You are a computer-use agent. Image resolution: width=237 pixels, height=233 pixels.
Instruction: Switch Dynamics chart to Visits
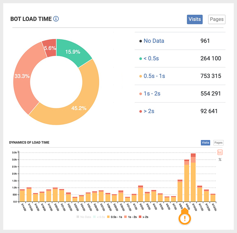[205, 143]
